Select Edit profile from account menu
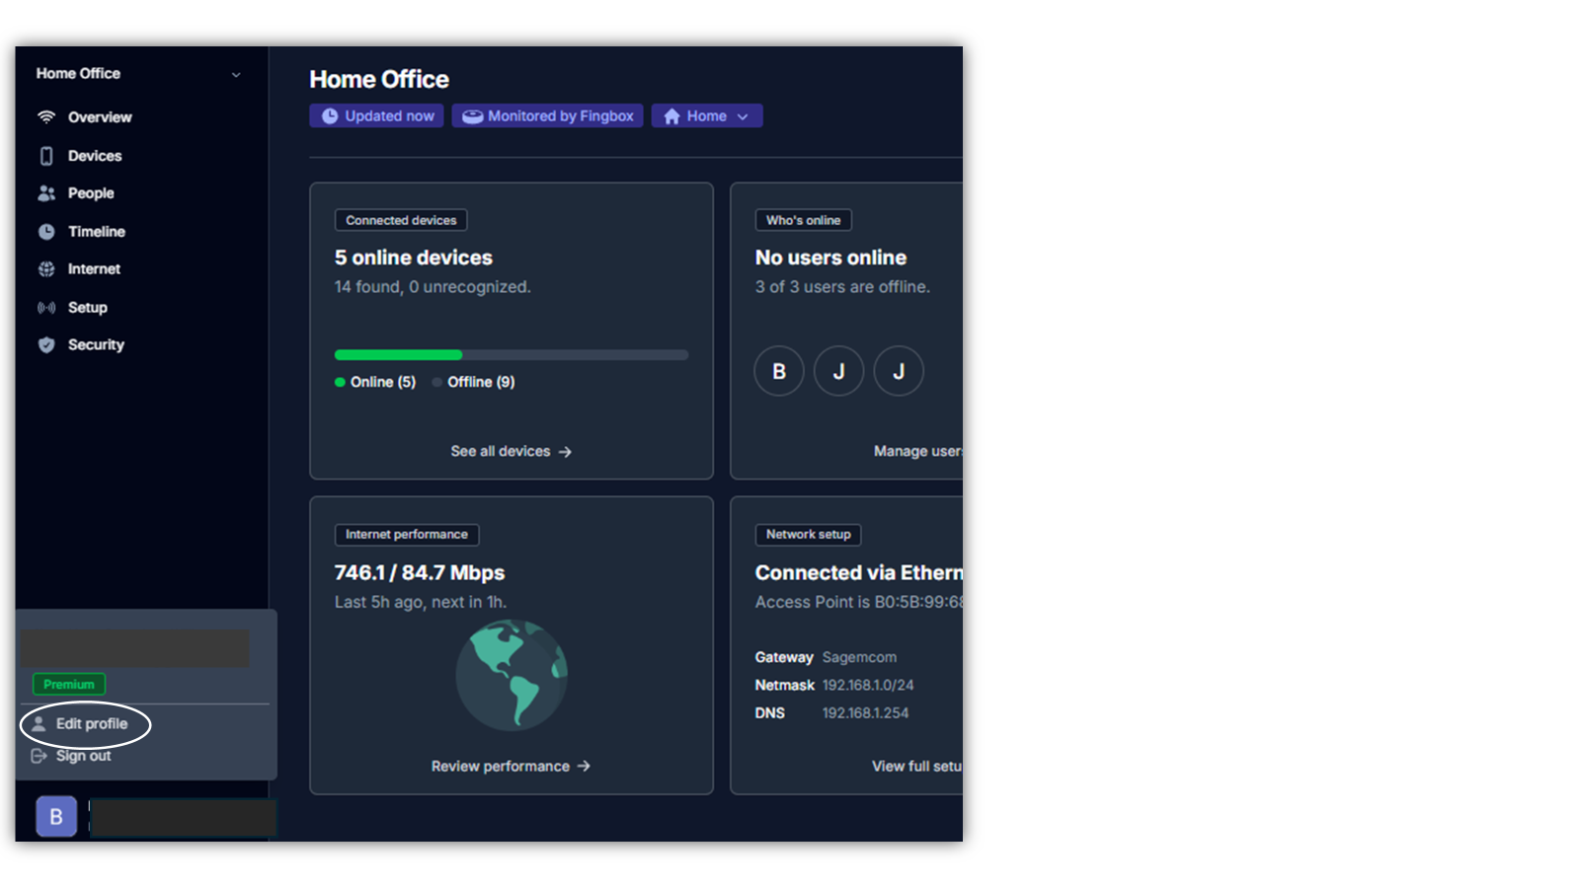Viewport: 1580px width, 888px height. (x=91, y=724)
